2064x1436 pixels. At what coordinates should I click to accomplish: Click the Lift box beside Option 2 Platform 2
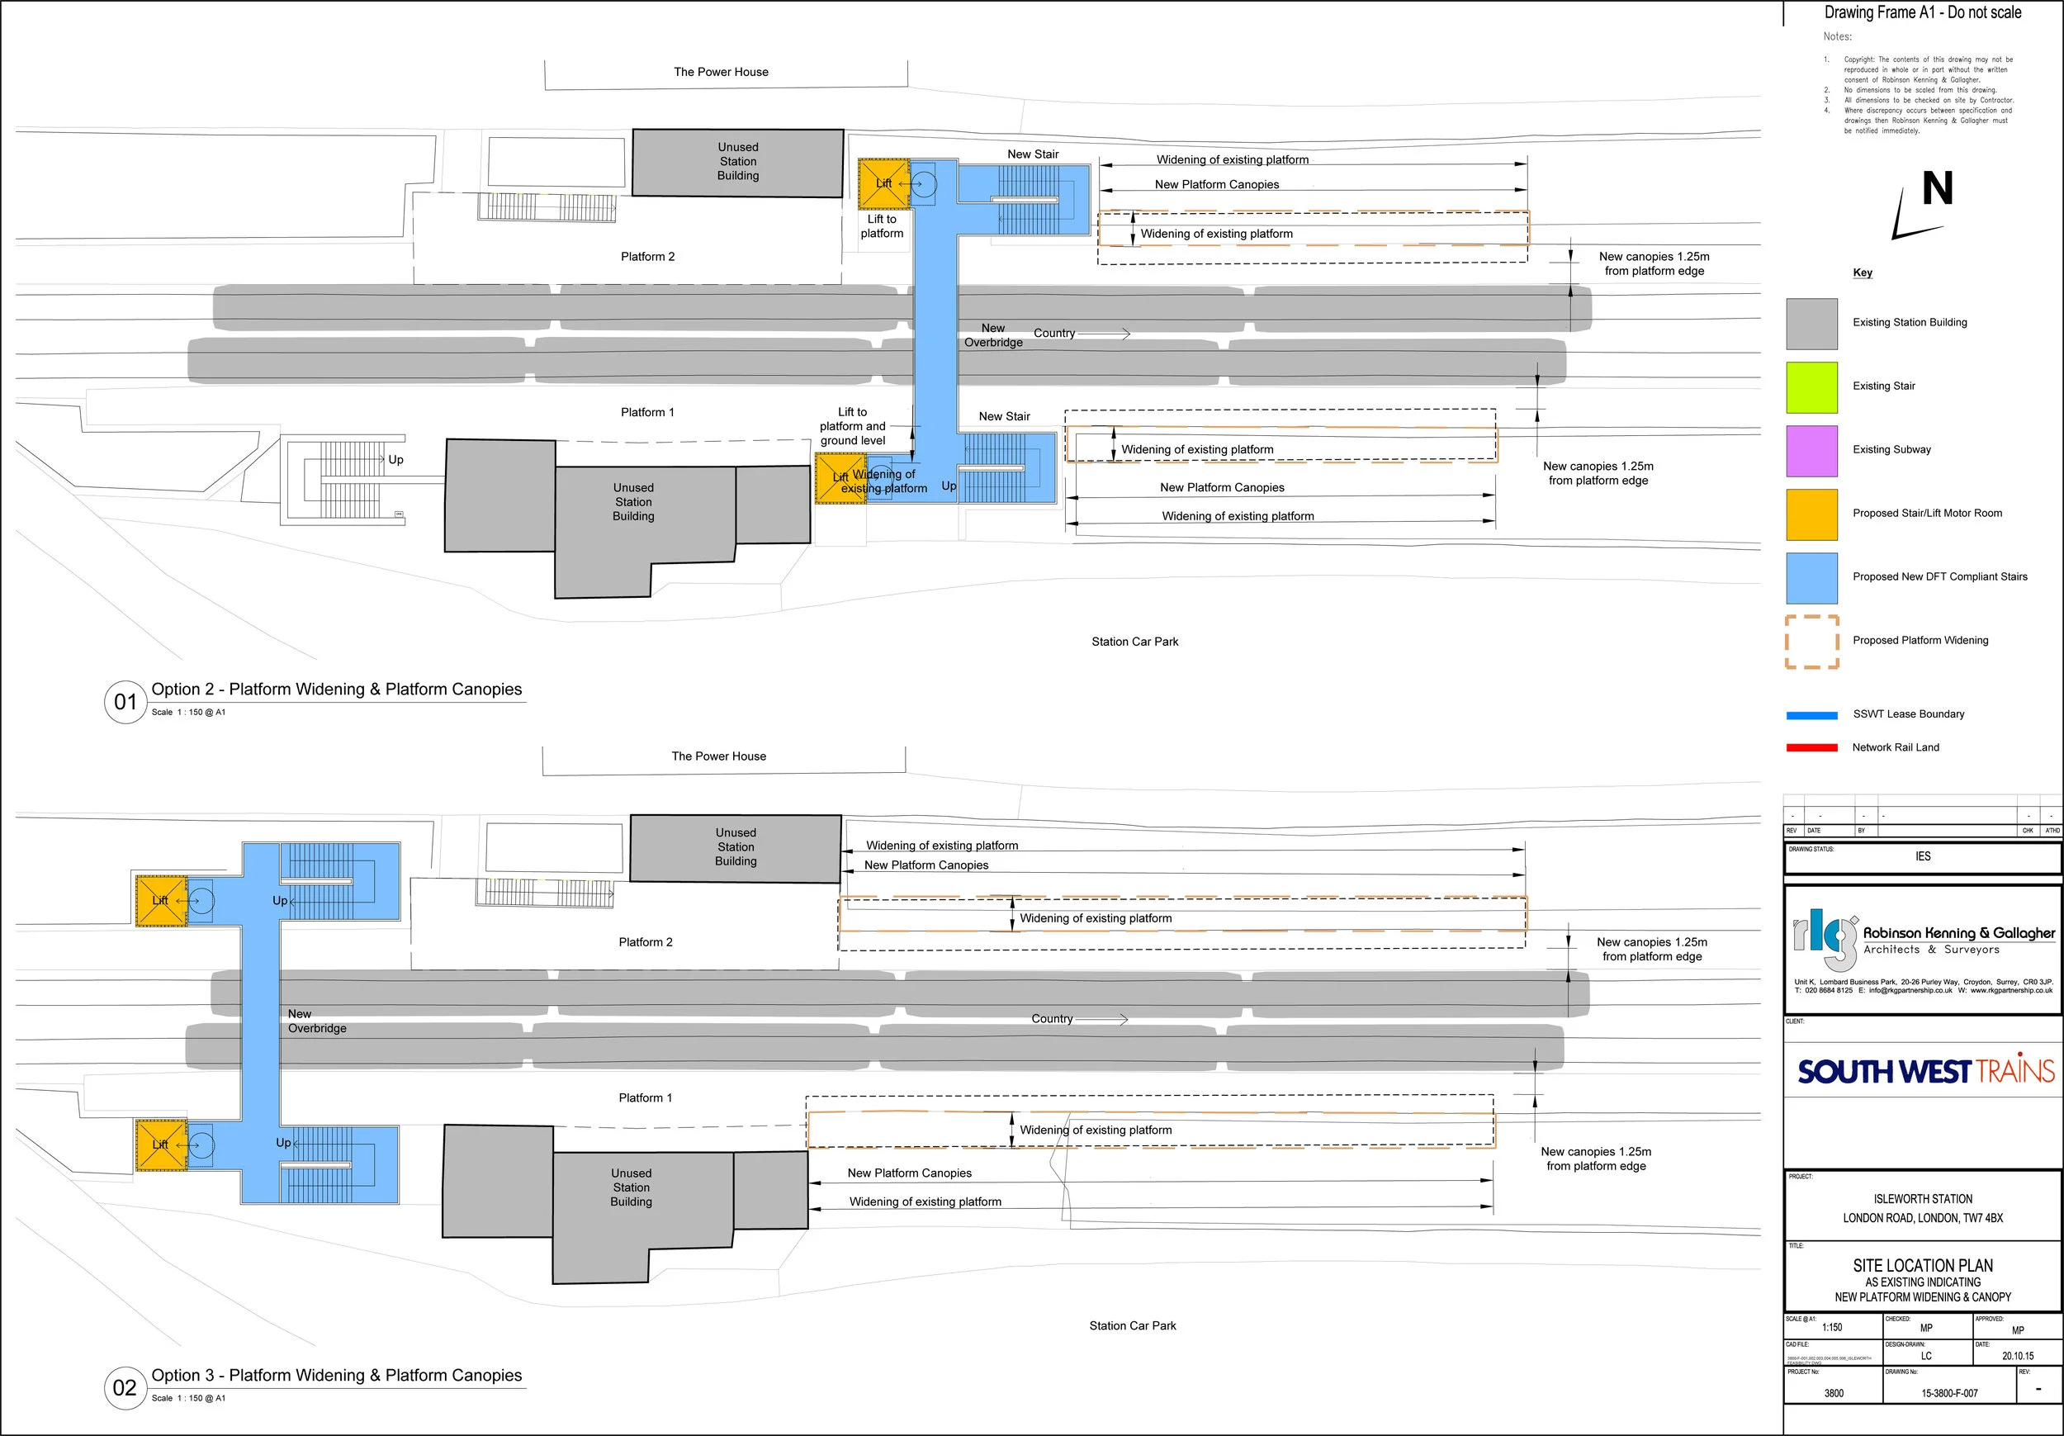[883, 183]
